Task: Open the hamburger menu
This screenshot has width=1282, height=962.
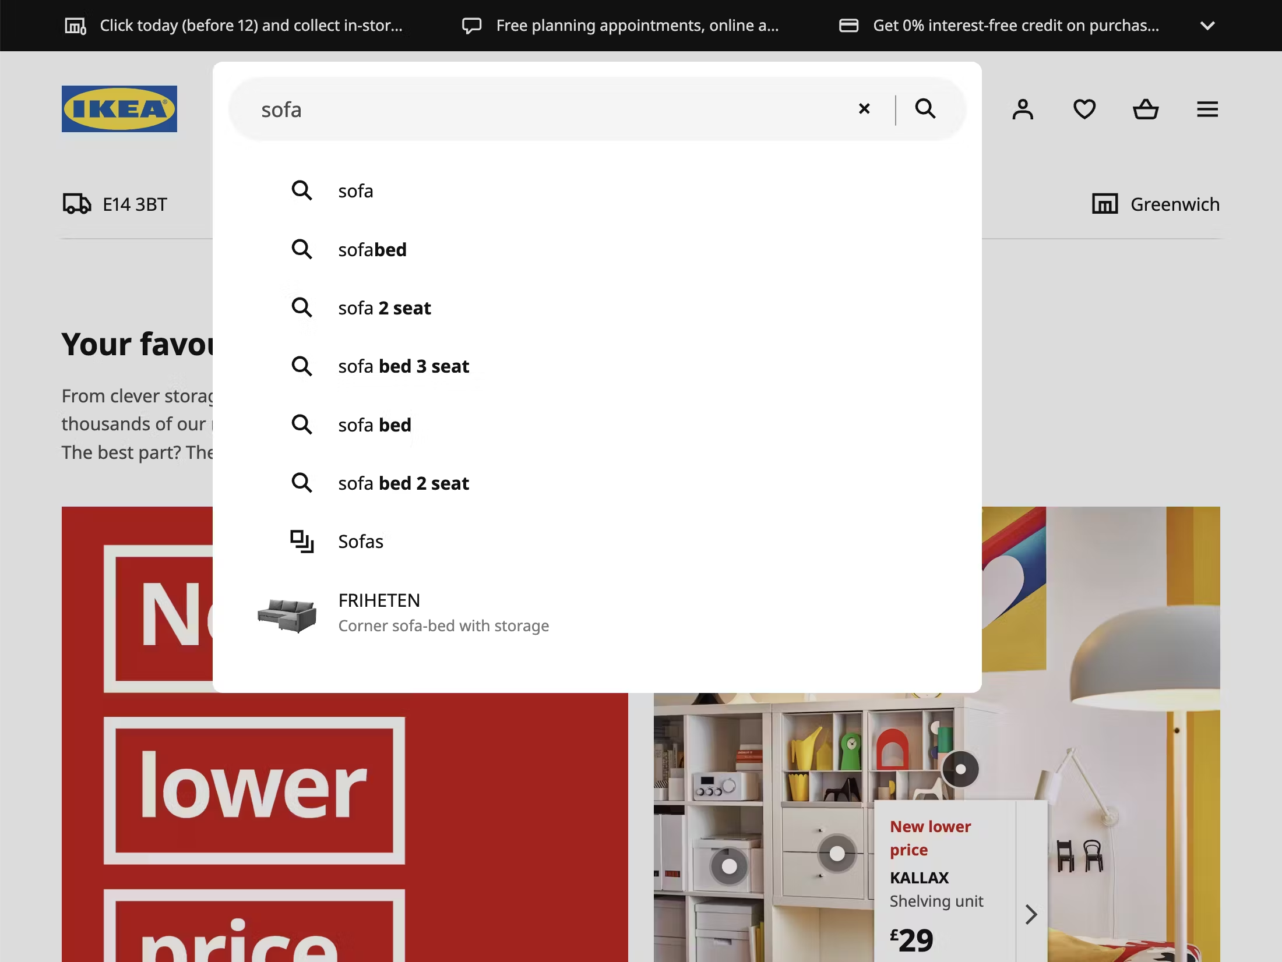Action: coord(1206,109)
